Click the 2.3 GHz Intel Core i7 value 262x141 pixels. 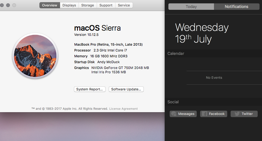click(110, 50)
